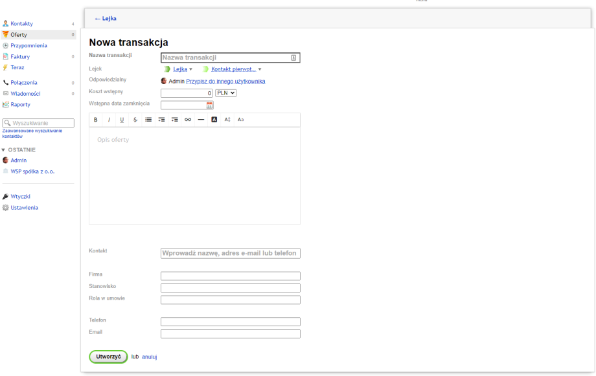Open Raporty from the sidebar menu

click(x=20, y=104)
